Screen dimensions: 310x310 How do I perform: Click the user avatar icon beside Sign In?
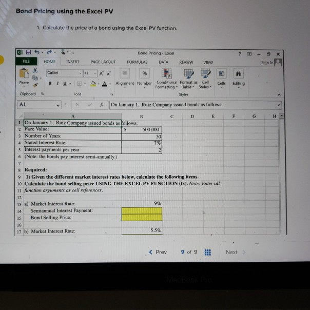[x=278, y=63]
